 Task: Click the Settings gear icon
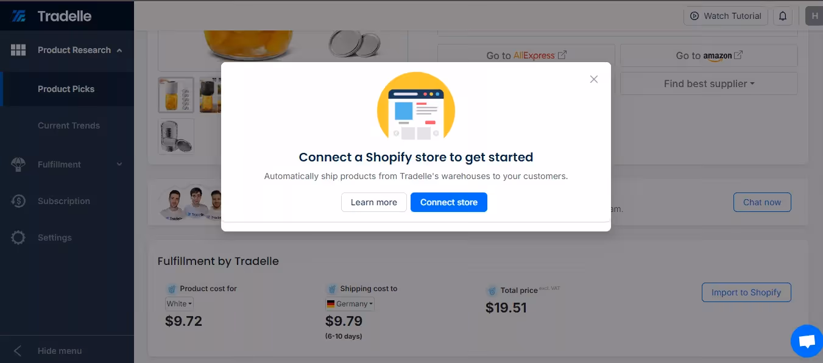pyautogui.click(x=18, y=238)
